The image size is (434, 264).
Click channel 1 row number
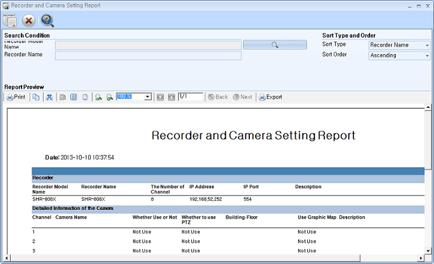(33, 232)
